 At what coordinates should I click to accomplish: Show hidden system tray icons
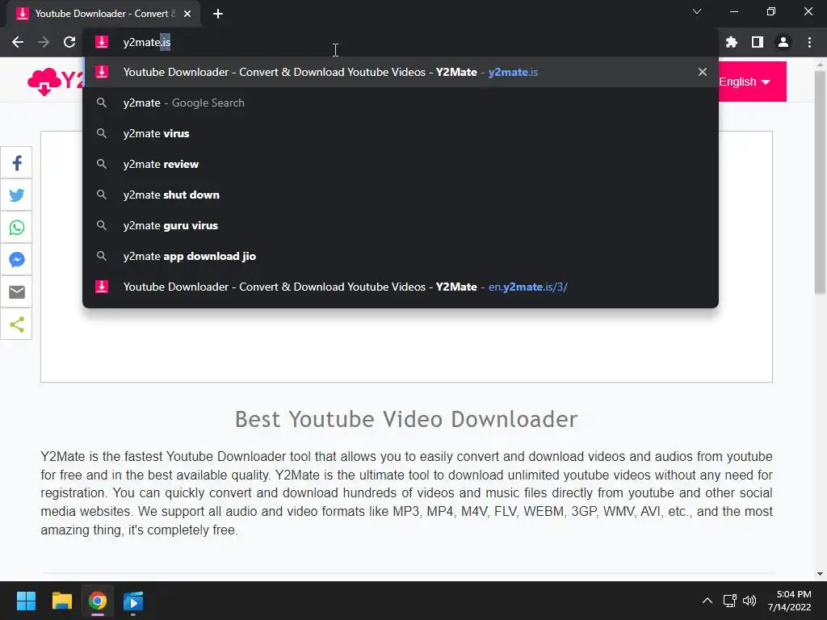707,601
